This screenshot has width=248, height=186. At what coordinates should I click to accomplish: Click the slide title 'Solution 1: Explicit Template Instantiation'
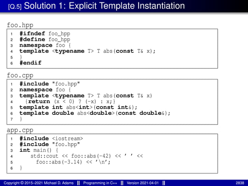(104, 6)
